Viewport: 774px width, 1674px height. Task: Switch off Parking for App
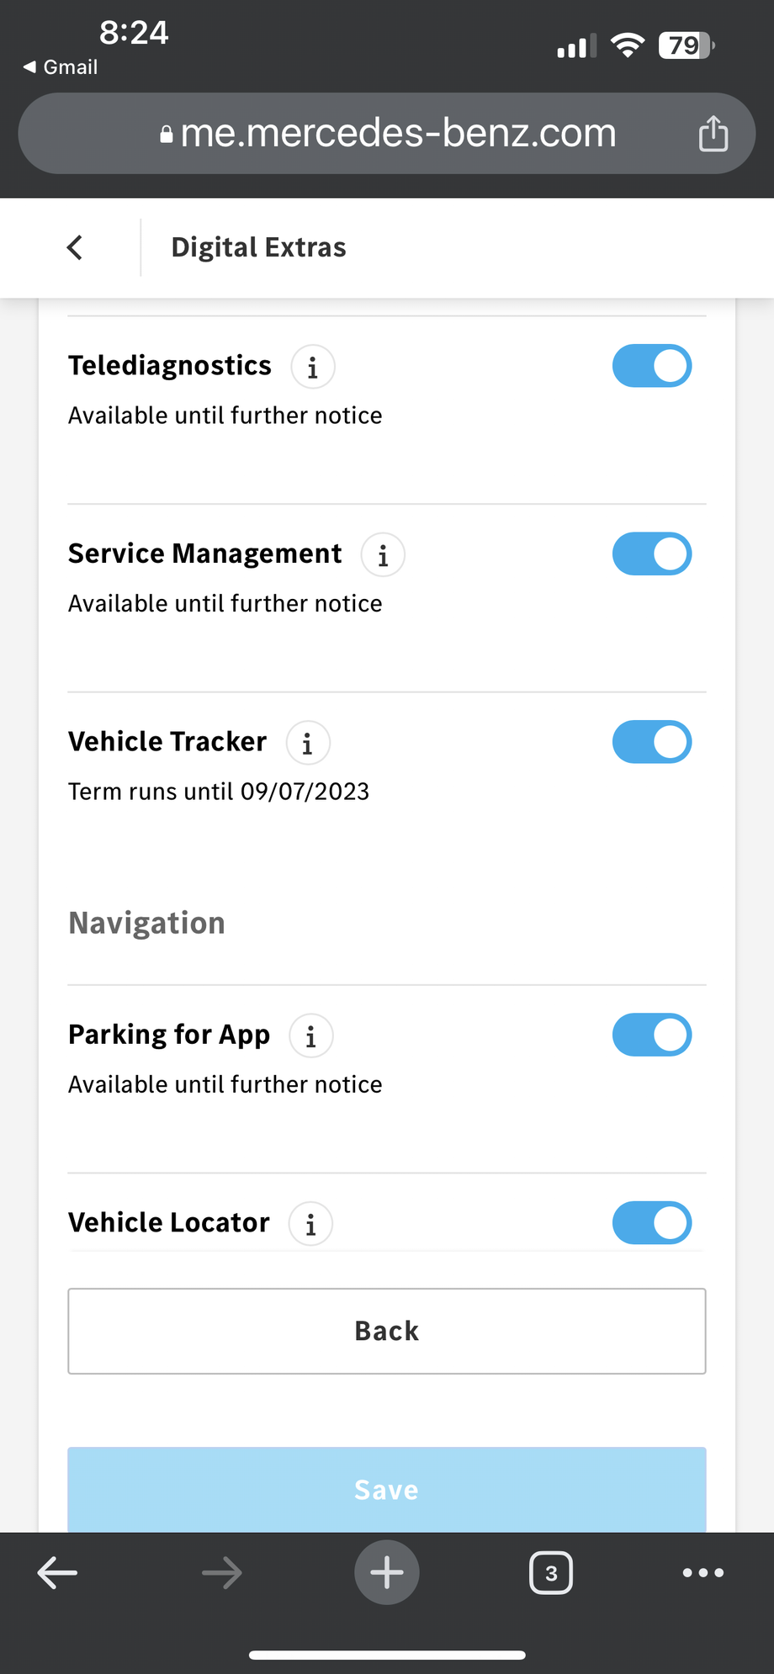pyautogui.click(x=652, y=1035)
